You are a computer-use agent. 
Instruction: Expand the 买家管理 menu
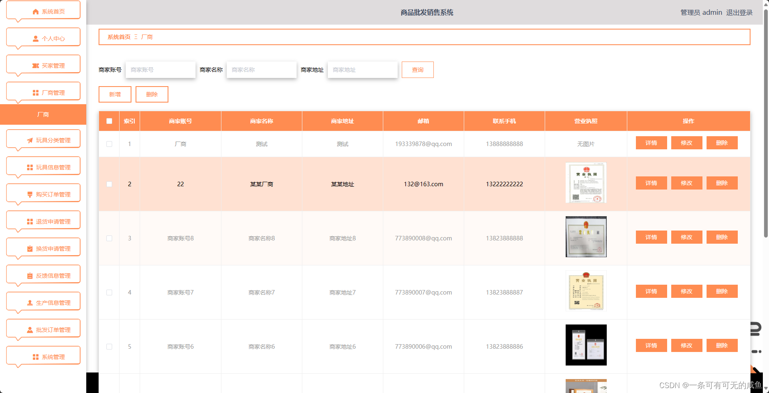(x=43, y=64)
